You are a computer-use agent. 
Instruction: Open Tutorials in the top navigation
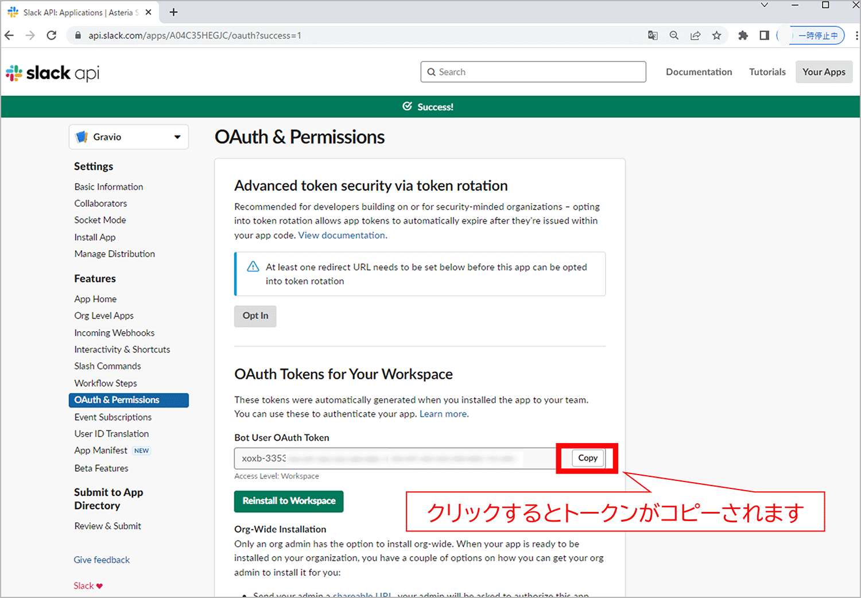click(767, 72)
